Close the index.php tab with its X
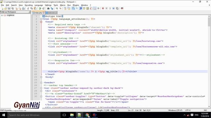Image resolution: width=211 pixels, height=118 pixels. [44, 13]
